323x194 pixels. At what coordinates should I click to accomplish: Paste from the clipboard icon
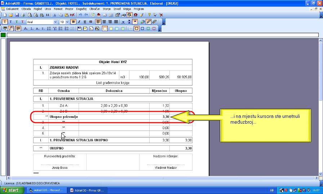(66, 15)
